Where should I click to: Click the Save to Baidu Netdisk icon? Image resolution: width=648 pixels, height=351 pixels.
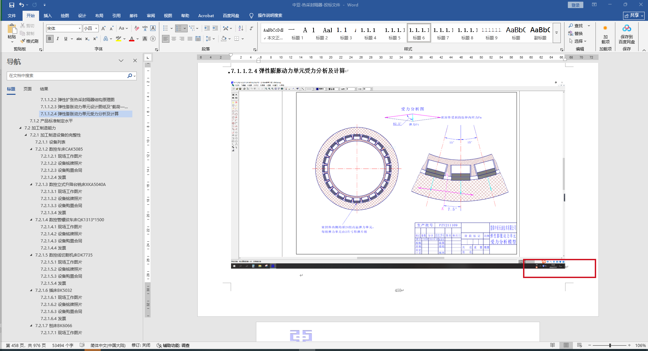coord(626,29)
